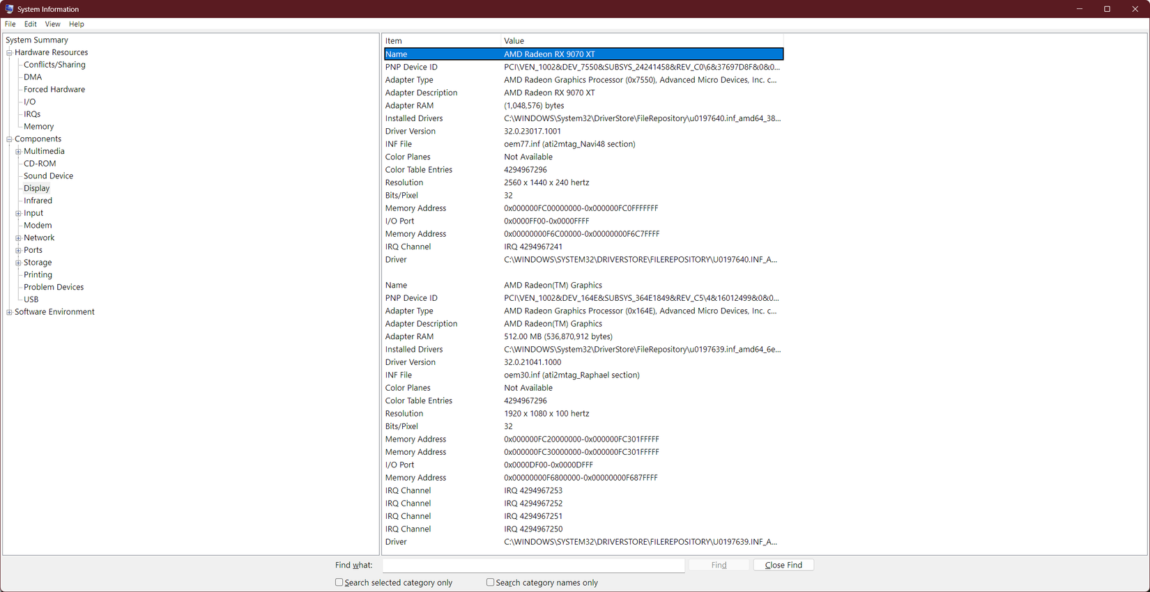
Task: Select Display tree item
Action: (36, 188)
